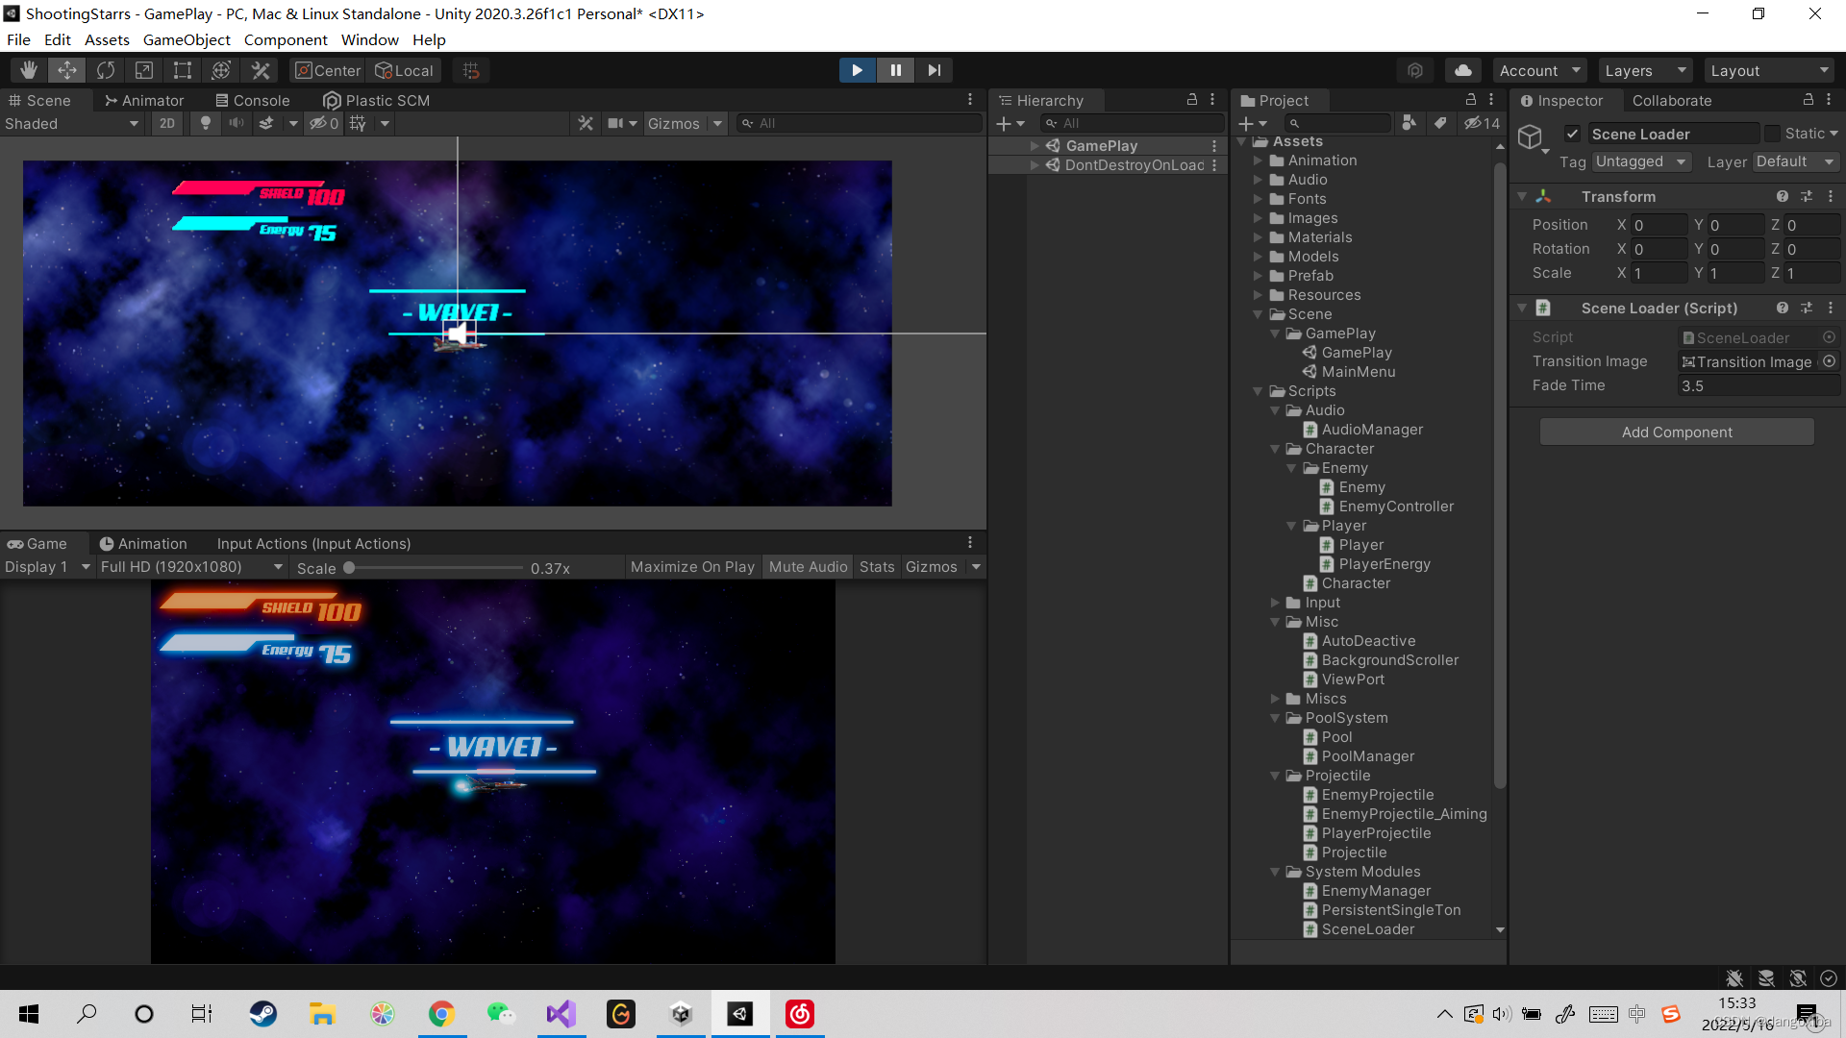Uncheck the Scene Loader active checkbox
Screen dimensions: 1846x1038
point(1573,134)
